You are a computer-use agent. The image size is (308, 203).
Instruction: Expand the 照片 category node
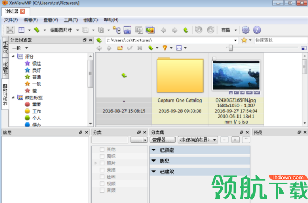[96, 163]
